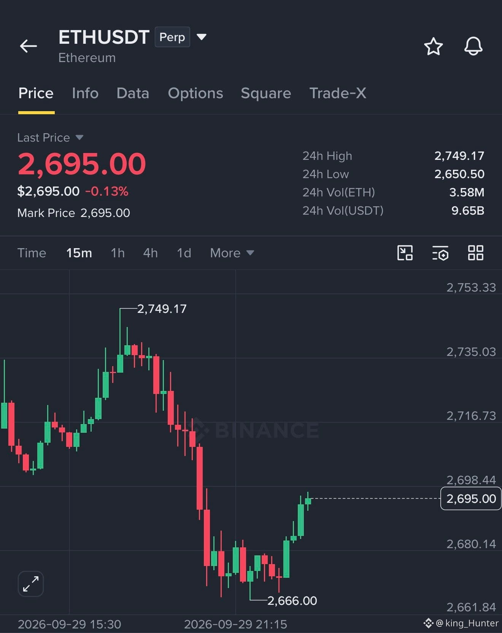502x633 pixels.
Task: Switch to the Options tab
Action: point(195,93)
